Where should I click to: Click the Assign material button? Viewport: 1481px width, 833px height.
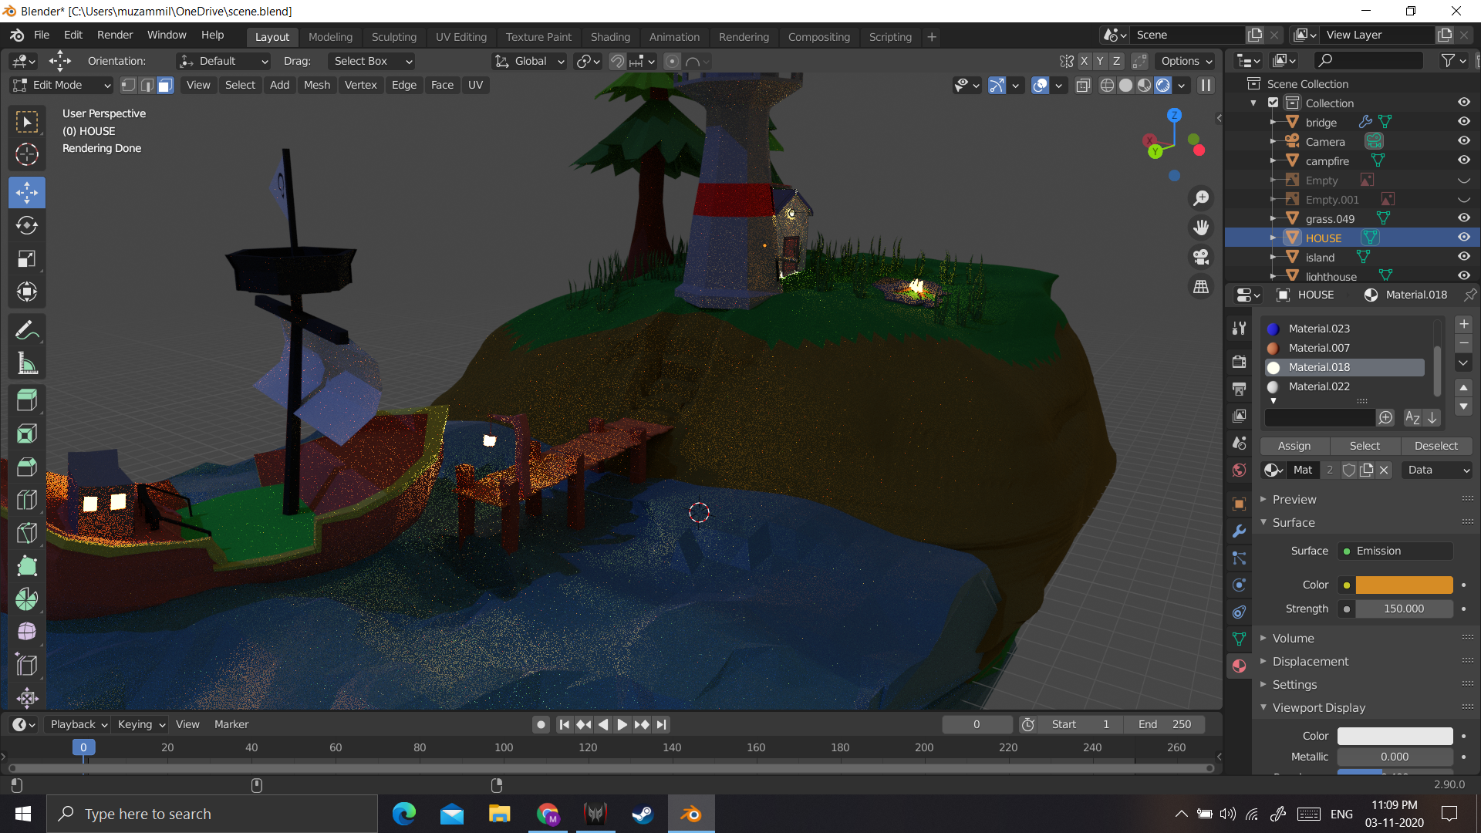1293,444
